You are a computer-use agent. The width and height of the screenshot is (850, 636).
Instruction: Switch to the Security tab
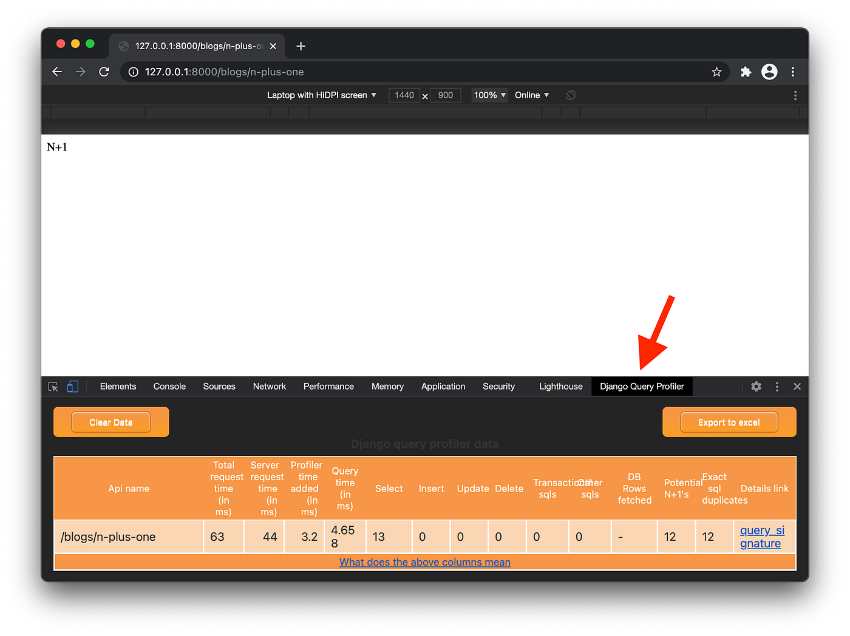498,387
